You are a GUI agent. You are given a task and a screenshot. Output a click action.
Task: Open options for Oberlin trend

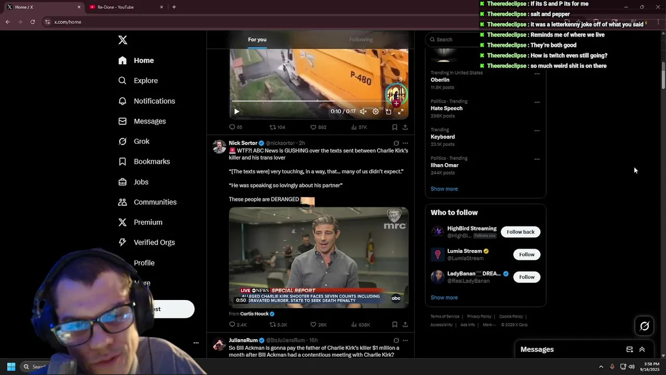537,74
